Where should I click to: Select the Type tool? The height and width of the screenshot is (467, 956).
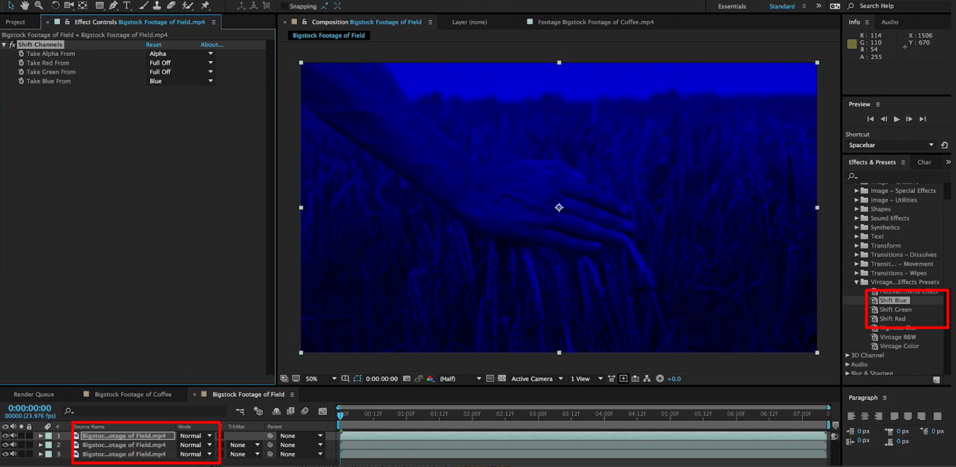tap(127, 5)
